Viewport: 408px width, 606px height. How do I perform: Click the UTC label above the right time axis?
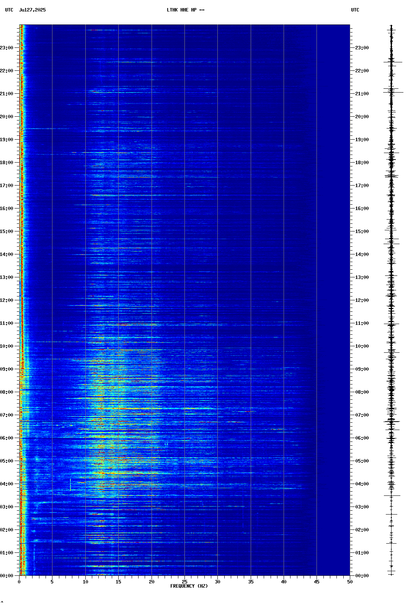pyautogui.click(x=355, y=10)
